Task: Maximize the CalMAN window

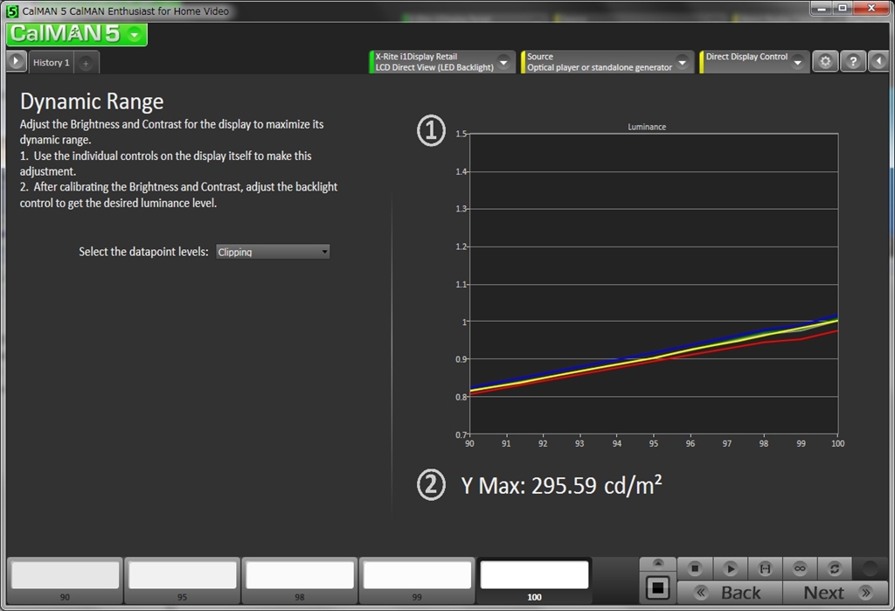Action: click(x=843, y=8)
